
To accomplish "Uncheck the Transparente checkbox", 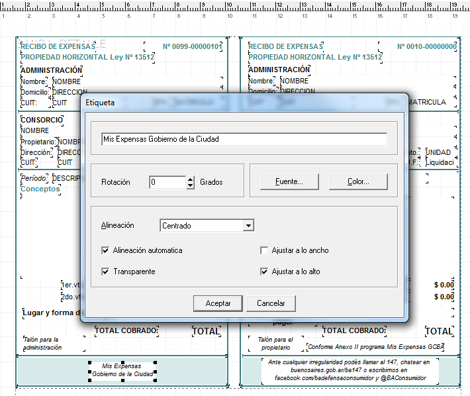I will point(105,272).
